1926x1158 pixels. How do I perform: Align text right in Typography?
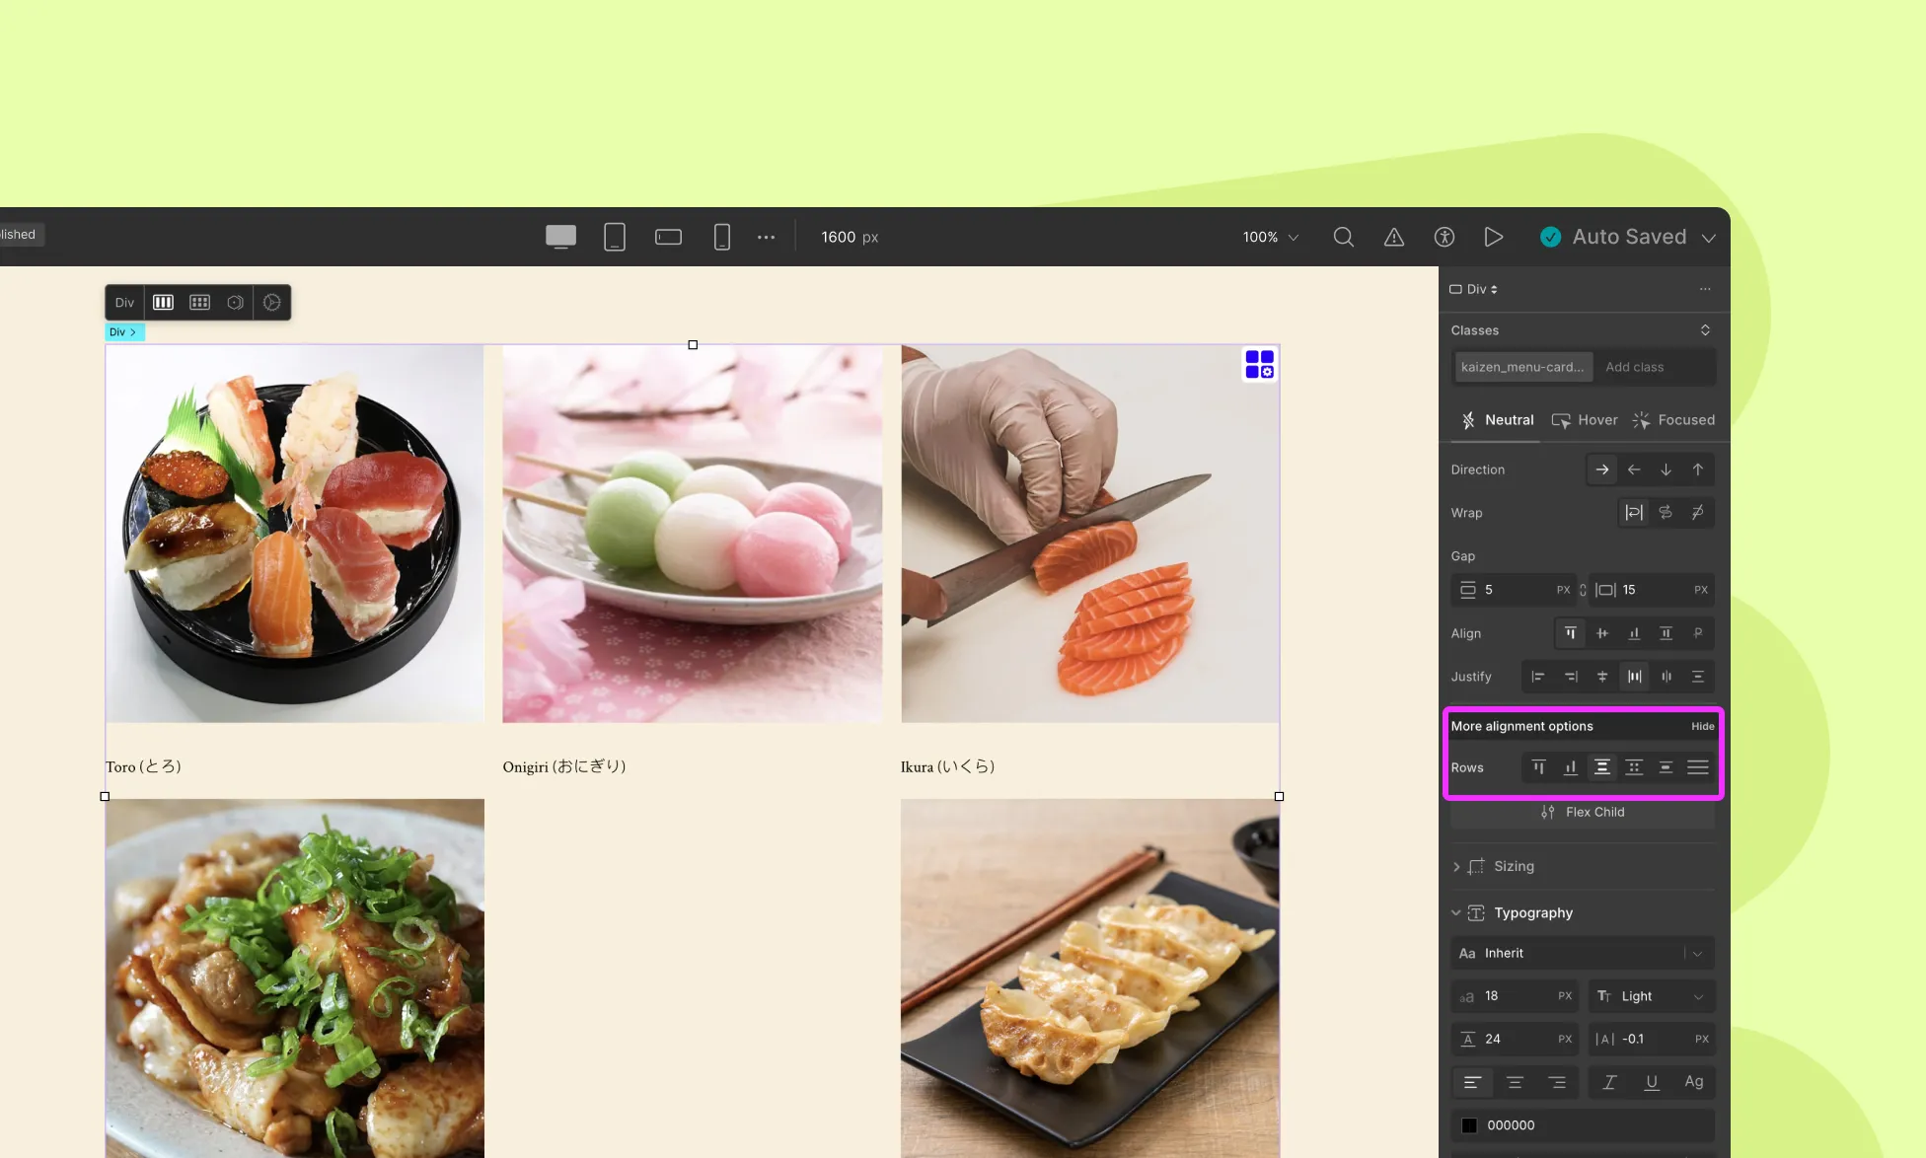point(1557,1082)
